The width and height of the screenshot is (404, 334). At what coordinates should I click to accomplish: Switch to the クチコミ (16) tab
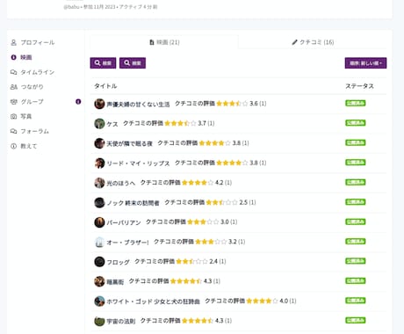(x=313, y=42)
